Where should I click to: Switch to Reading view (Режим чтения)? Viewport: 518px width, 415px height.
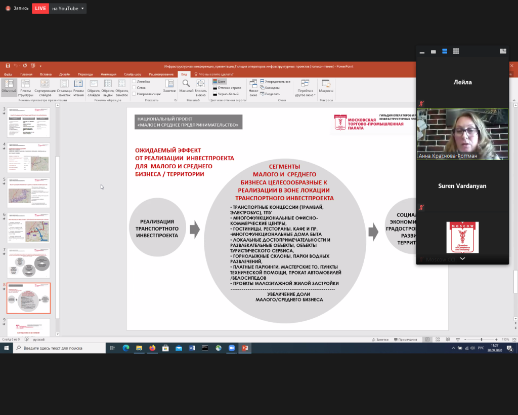[x=78, y=87]
